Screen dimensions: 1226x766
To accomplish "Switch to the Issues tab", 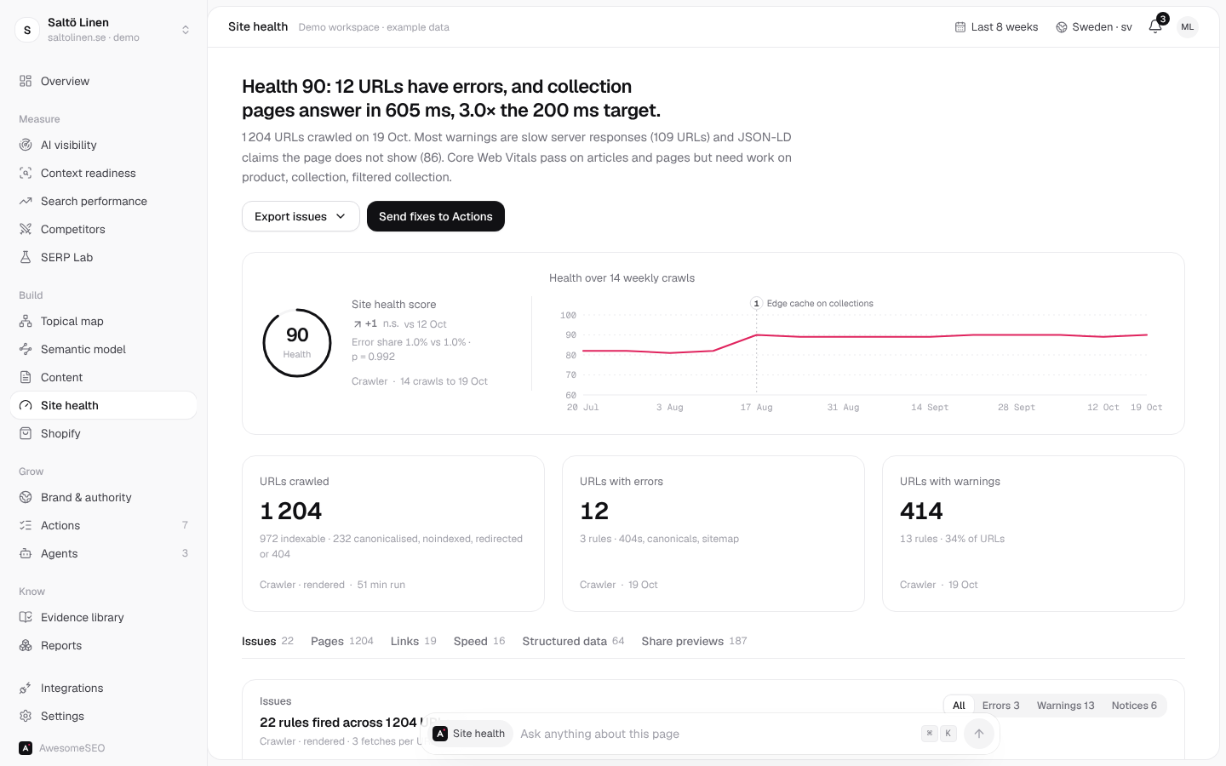I will [267, 641].
